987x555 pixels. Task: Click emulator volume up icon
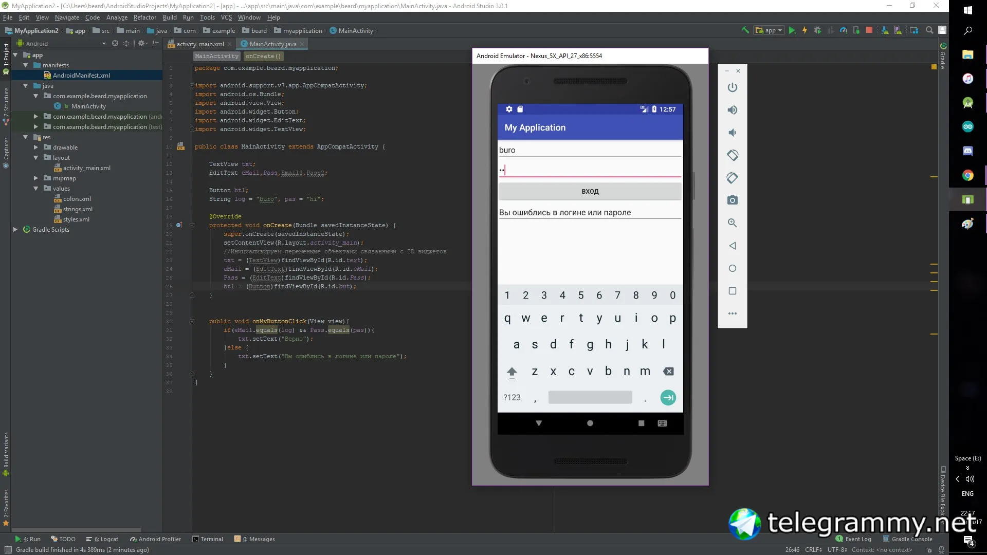[x=733, y=110]
